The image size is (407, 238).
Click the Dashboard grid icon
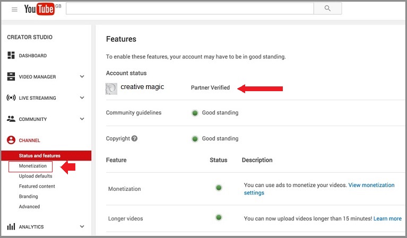[11, 55]
